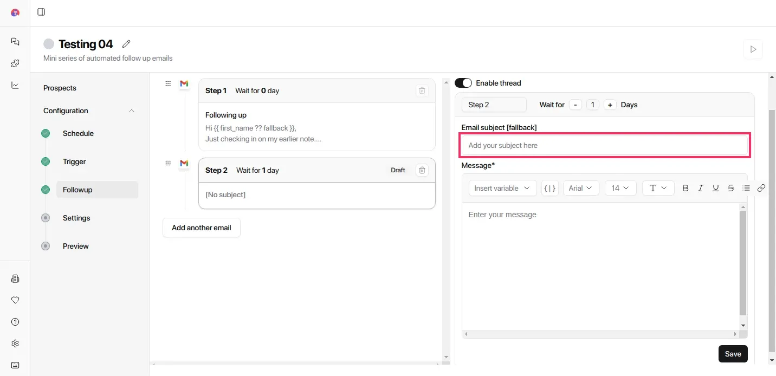Viewport: 776px width, 376px height.
Task: Click the Italic formatting icon
Action: (x=701, y=188)
